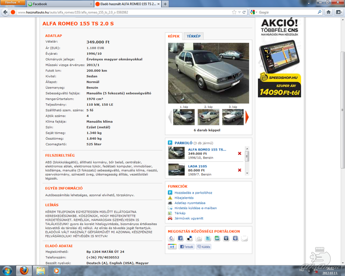Open Windows Explorer from the taskbar
This screenshot has width=345, height=276.
point(41,271)
